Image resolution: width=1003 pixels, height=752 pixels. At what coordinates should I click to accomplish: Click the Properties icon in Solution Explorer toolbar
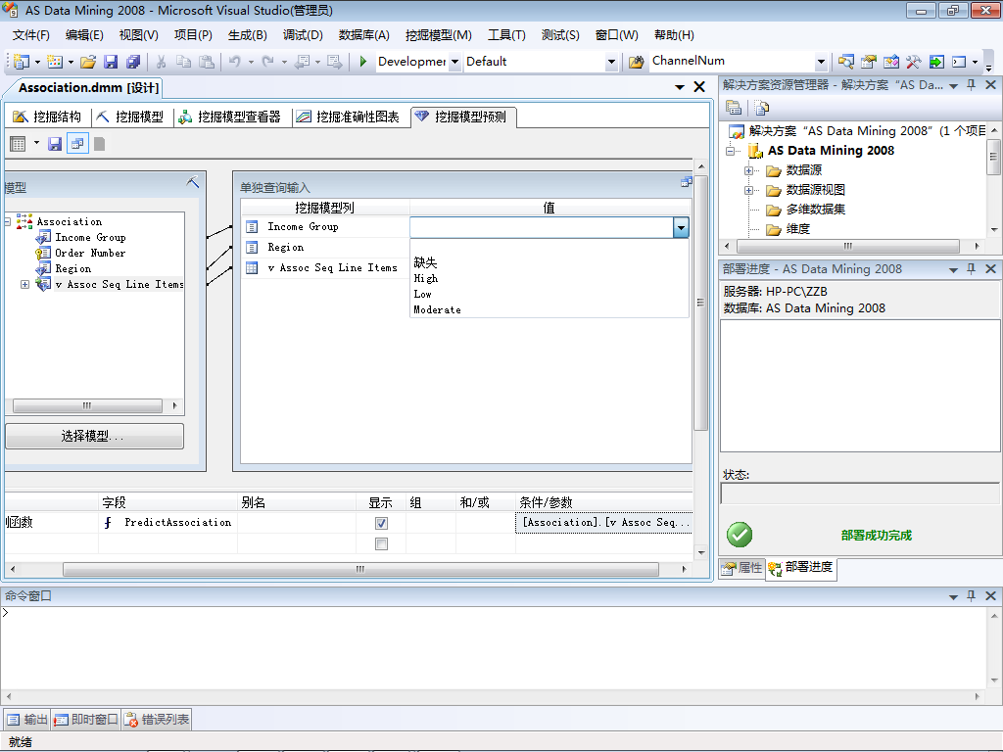click(734, 108)
